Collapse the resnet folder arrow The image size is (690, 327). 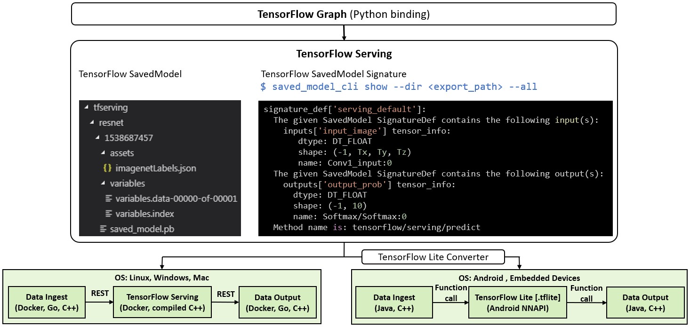(x=92, y=123)
